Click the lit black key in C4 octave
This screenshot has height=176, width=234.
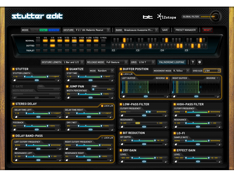click(166, 40)
